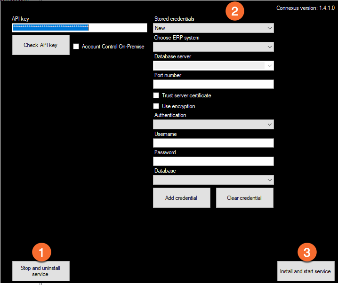
Task: Select the Username text field
Action: (213, 143)
